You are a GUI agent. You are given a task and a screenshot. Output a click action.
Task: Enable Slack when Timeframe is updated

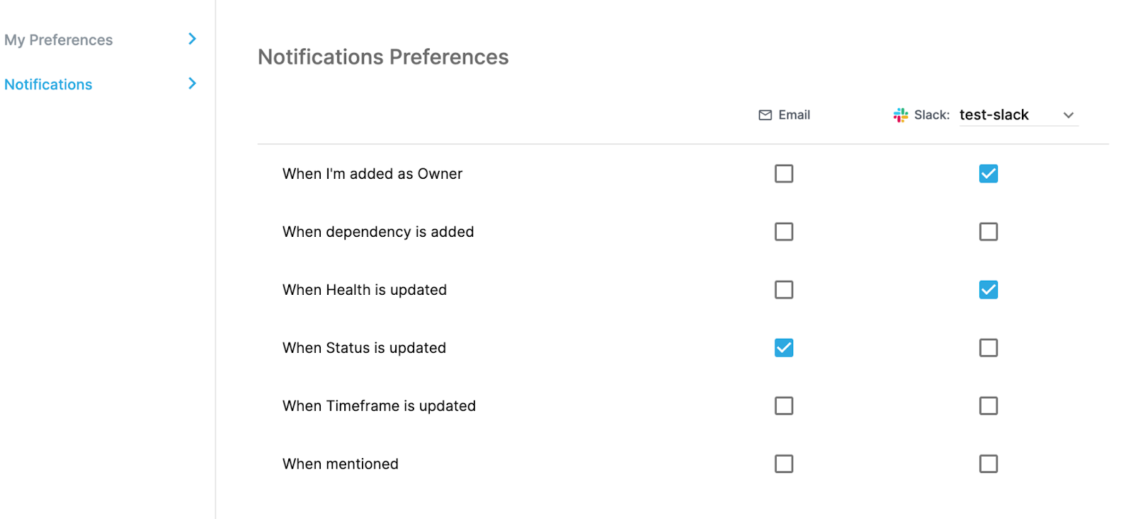pyautogui.click(x=989, y=406)
